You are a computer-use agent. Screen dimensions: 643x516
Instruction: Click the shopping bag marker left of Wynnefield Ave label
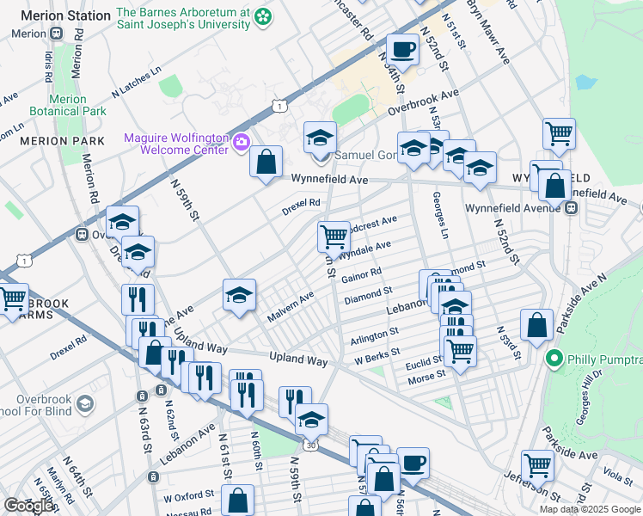point(266,163)
